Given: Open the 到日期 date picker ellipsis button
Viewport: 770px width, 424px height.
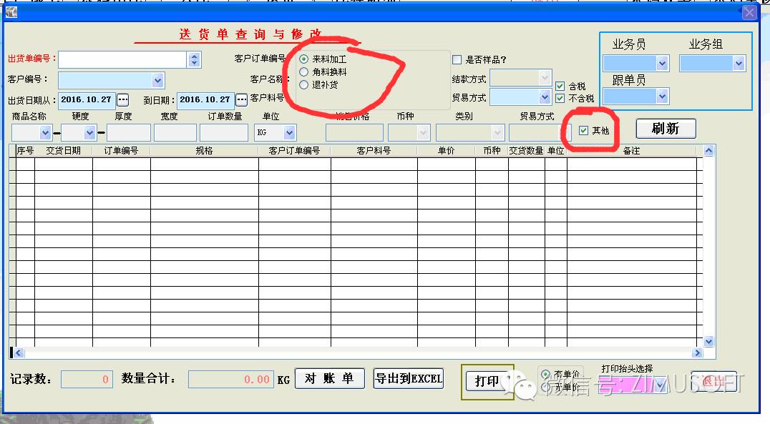Looking at the screenshot, I should pos(241,99).
